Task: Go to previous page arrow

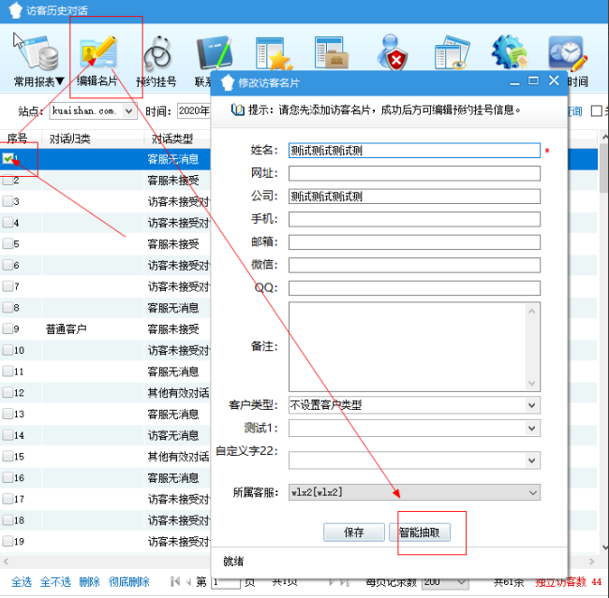Action: pos(188,581)
